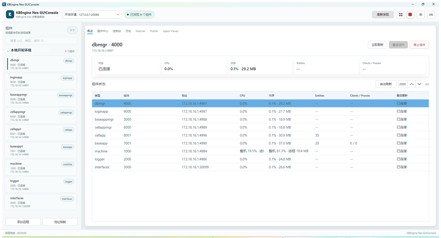This screenshot has height=238, width=441.
Task: Select the baseapp 7001 table row
Action: click(x=260, y=143)
